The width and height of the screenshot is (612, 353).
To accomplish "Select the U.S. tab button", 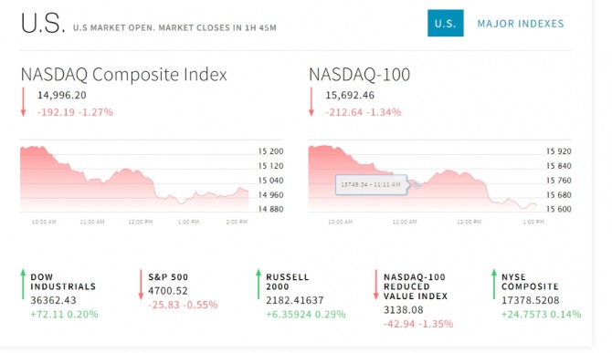I will point(446,24).
